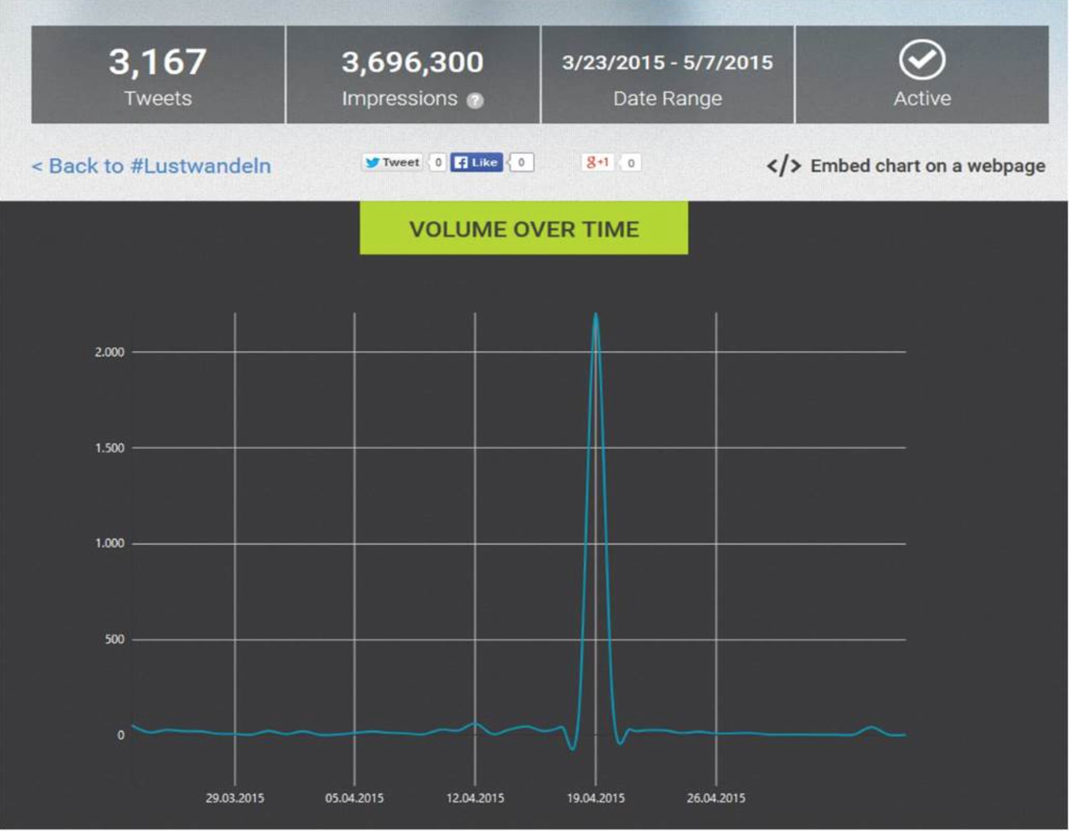Click the Google +1 count bubble

[x=630, y=163]
